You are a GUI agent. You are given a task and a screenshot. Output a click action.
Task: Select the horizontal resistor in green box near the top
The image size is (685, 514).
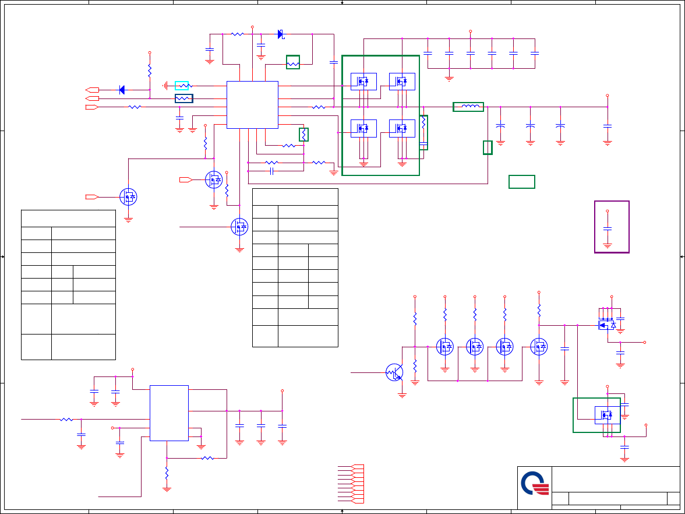pyautogui.click(x=292, y=64)
